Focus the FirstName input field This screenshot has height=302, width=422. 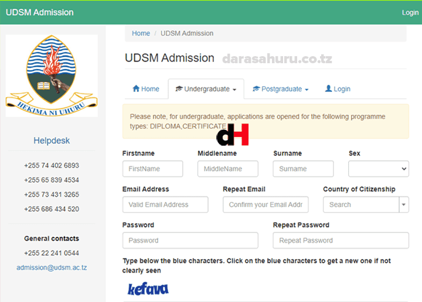[152, 169]
